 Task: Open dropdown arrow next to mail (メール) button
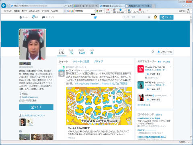[111, 11]
